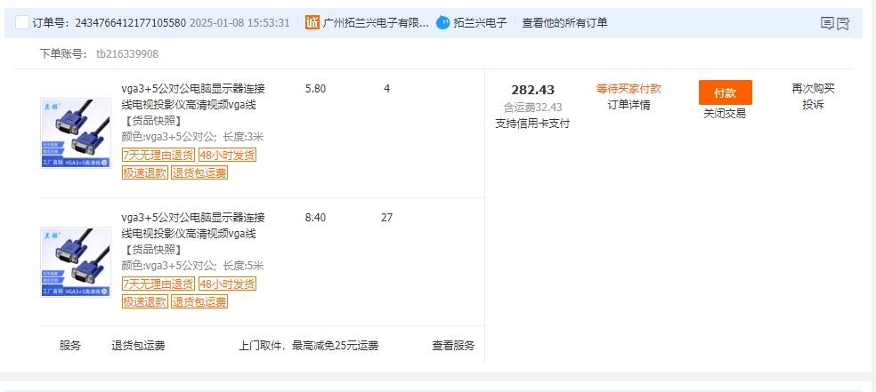Click the quantity 27
876x392 pixels.
(x=386, y=218)
